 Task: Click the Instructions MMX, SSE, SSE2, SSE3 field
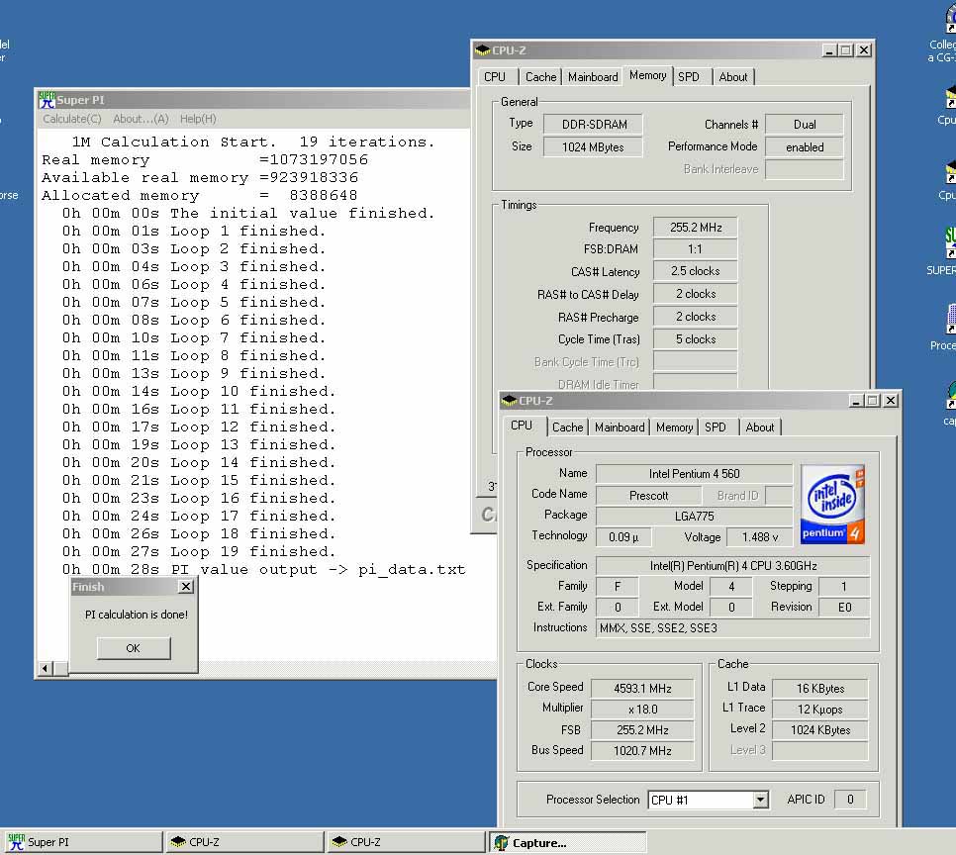click(733, 628)
